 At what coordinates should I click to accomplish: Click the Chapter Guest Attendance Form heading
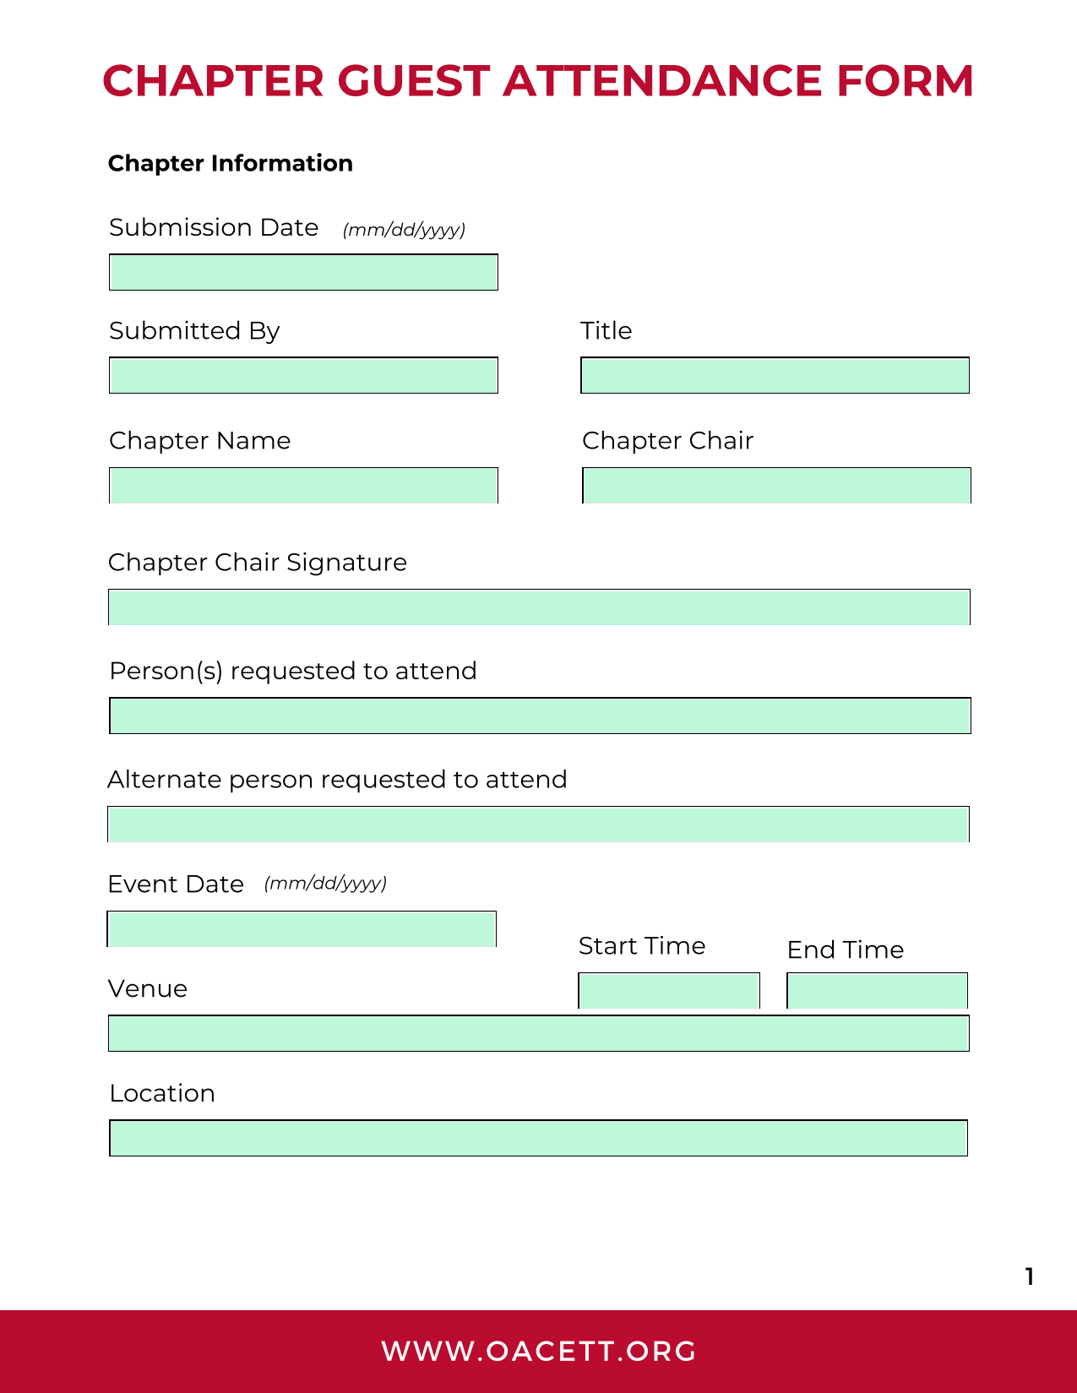pos(538,81)
